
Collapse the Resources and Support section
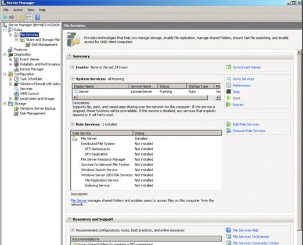69,219
